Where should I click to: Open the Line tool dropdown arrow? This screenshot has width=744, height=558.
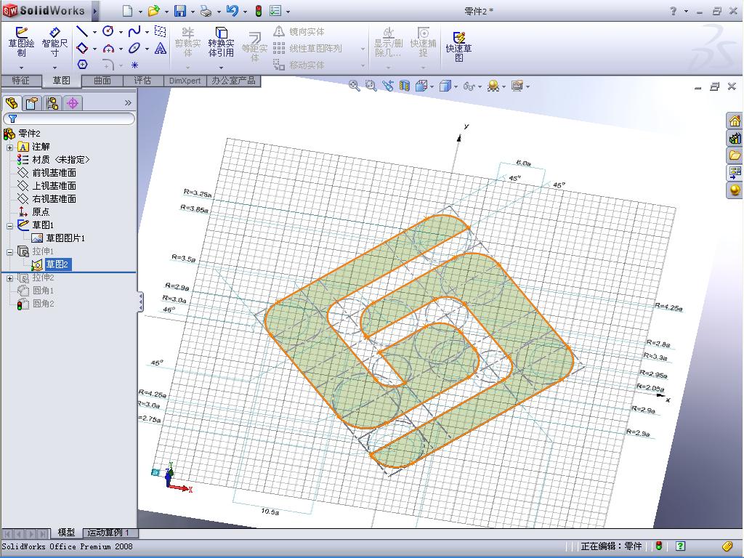[x=95, y=32]
